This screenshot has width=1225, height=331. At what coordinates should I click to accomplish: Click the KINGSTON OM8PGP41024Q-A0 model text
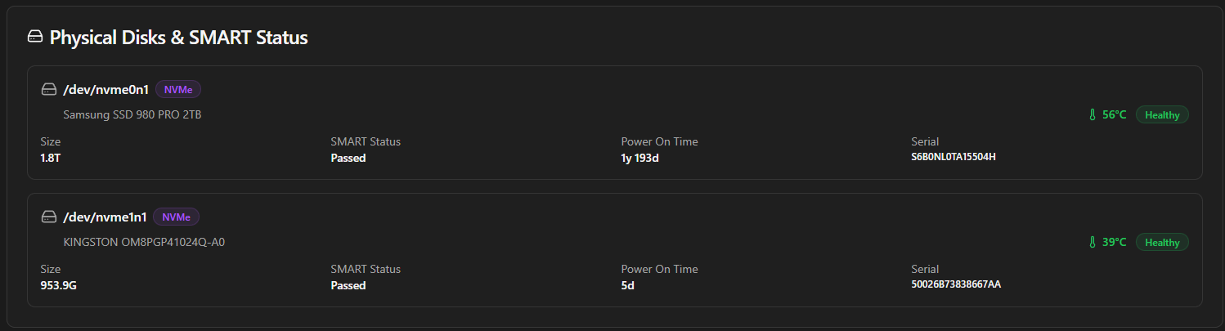pos(144,243)
